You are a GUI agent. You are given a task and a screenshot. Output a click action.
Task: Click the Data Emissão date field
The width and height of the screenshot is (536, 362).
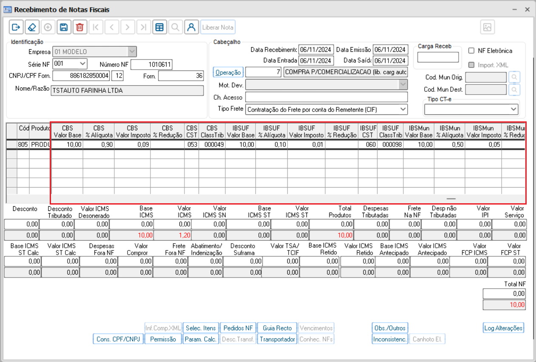(x=391, y=49)
